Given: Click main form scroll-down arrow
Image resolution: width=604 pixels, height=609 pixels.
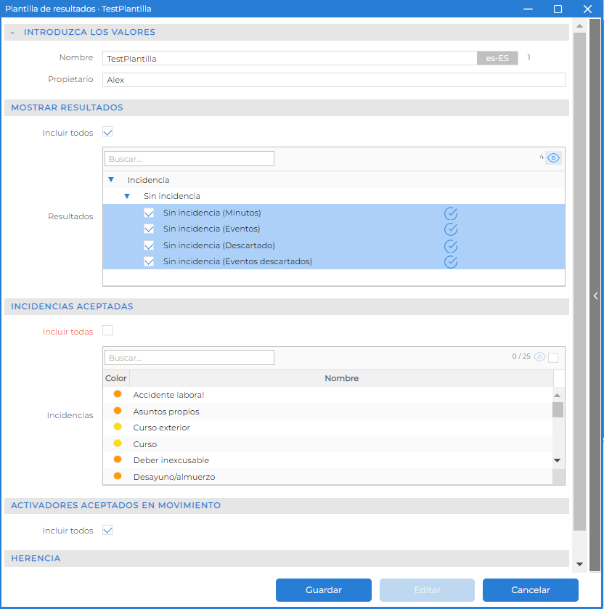Looking at the screenshot, I should tap(579, 564).
